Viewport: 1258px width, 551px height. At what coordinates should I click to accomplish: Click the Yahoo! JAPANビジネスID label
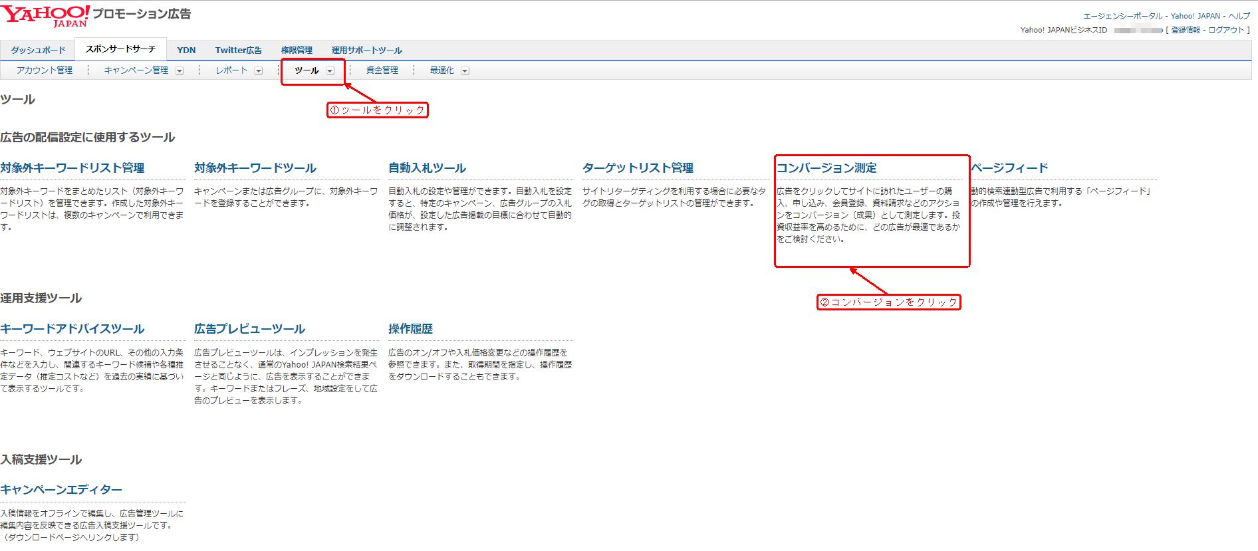[x=1064, y=30]
